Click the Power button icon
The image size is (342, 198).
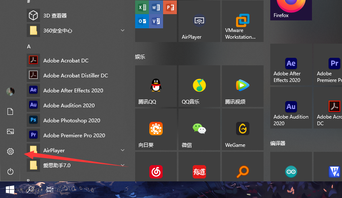(x=10, y=171)
